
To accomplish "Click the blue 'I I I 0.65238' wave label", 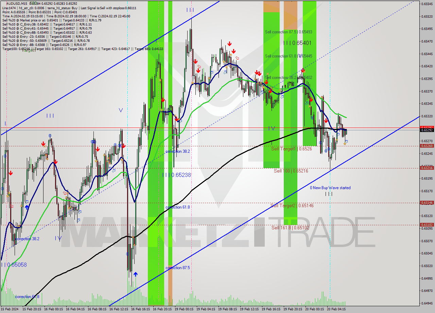I will click(x=177, y=175).
